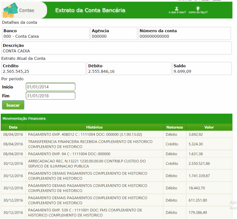Viewport: 237px width, 219px height.
Task: Open the 'o que é isso?' help icon
Action: (177, 9)
